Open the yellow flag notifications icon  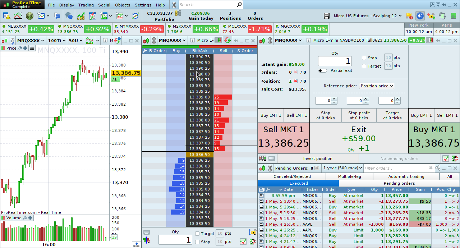pyautogui.click(x=409, y=16)
